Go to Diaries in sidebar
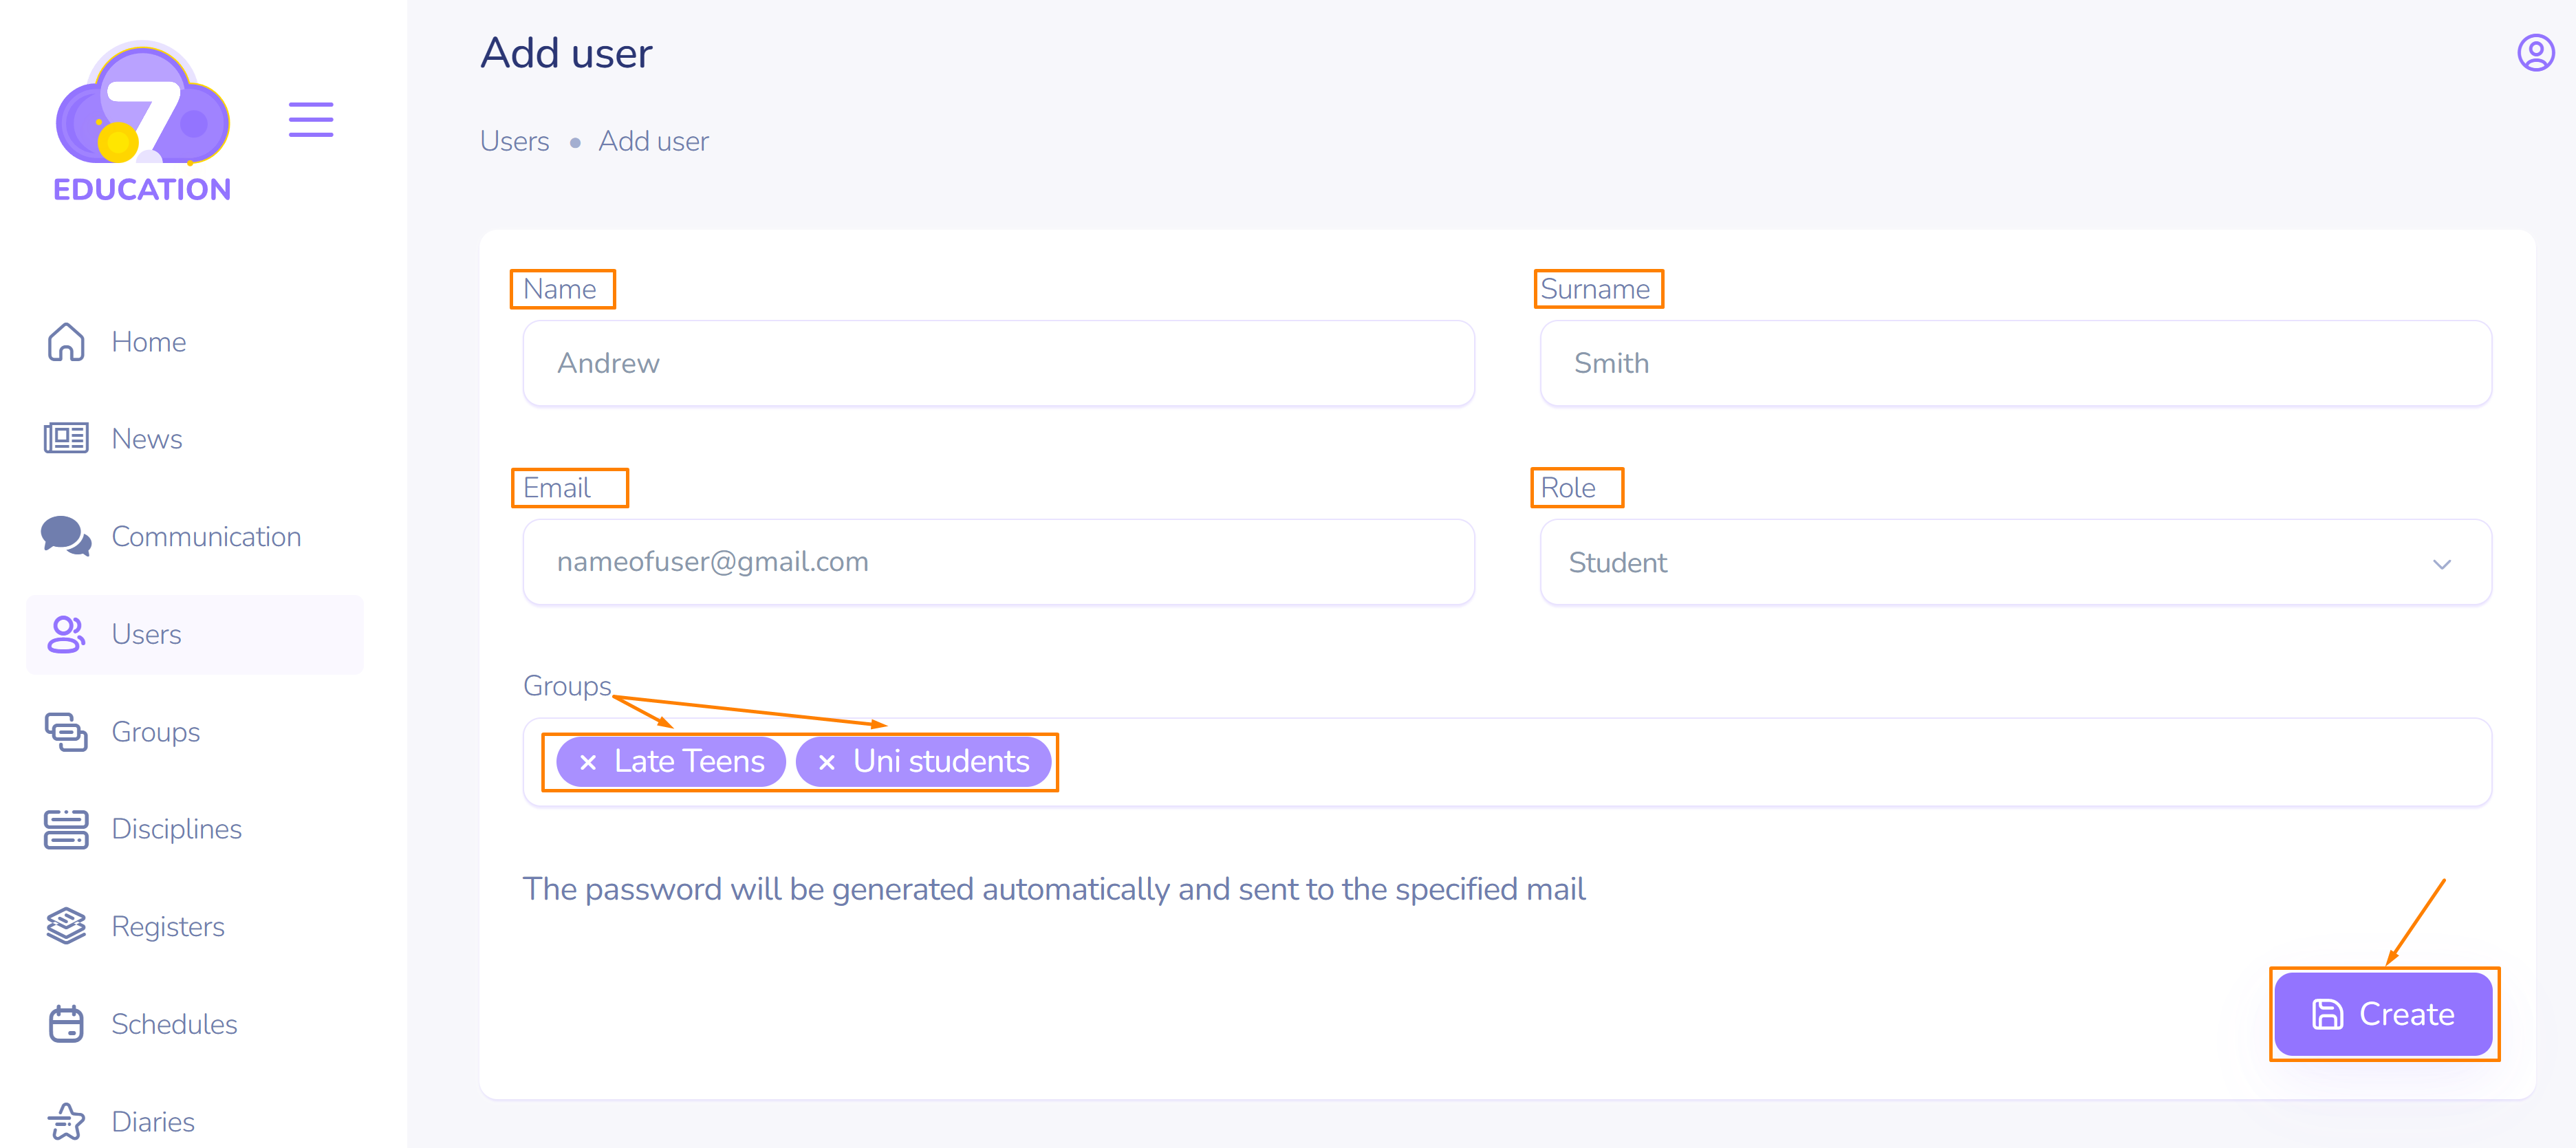 [152, 1122]
